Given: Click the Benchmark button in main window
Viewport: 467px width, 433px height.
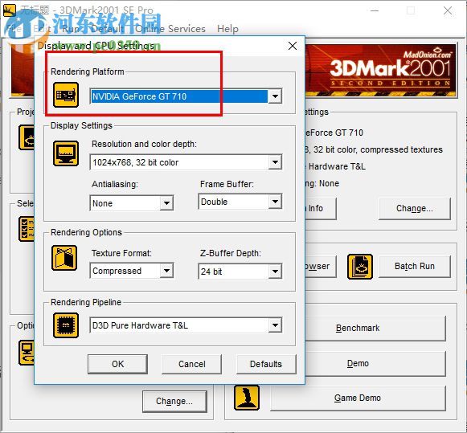Looking at the screenshot, I should coord(375,328).
